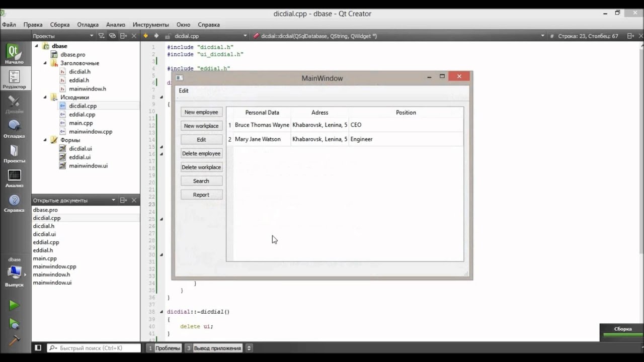
Task: Go back in editor navigation history
Action: 146,36
